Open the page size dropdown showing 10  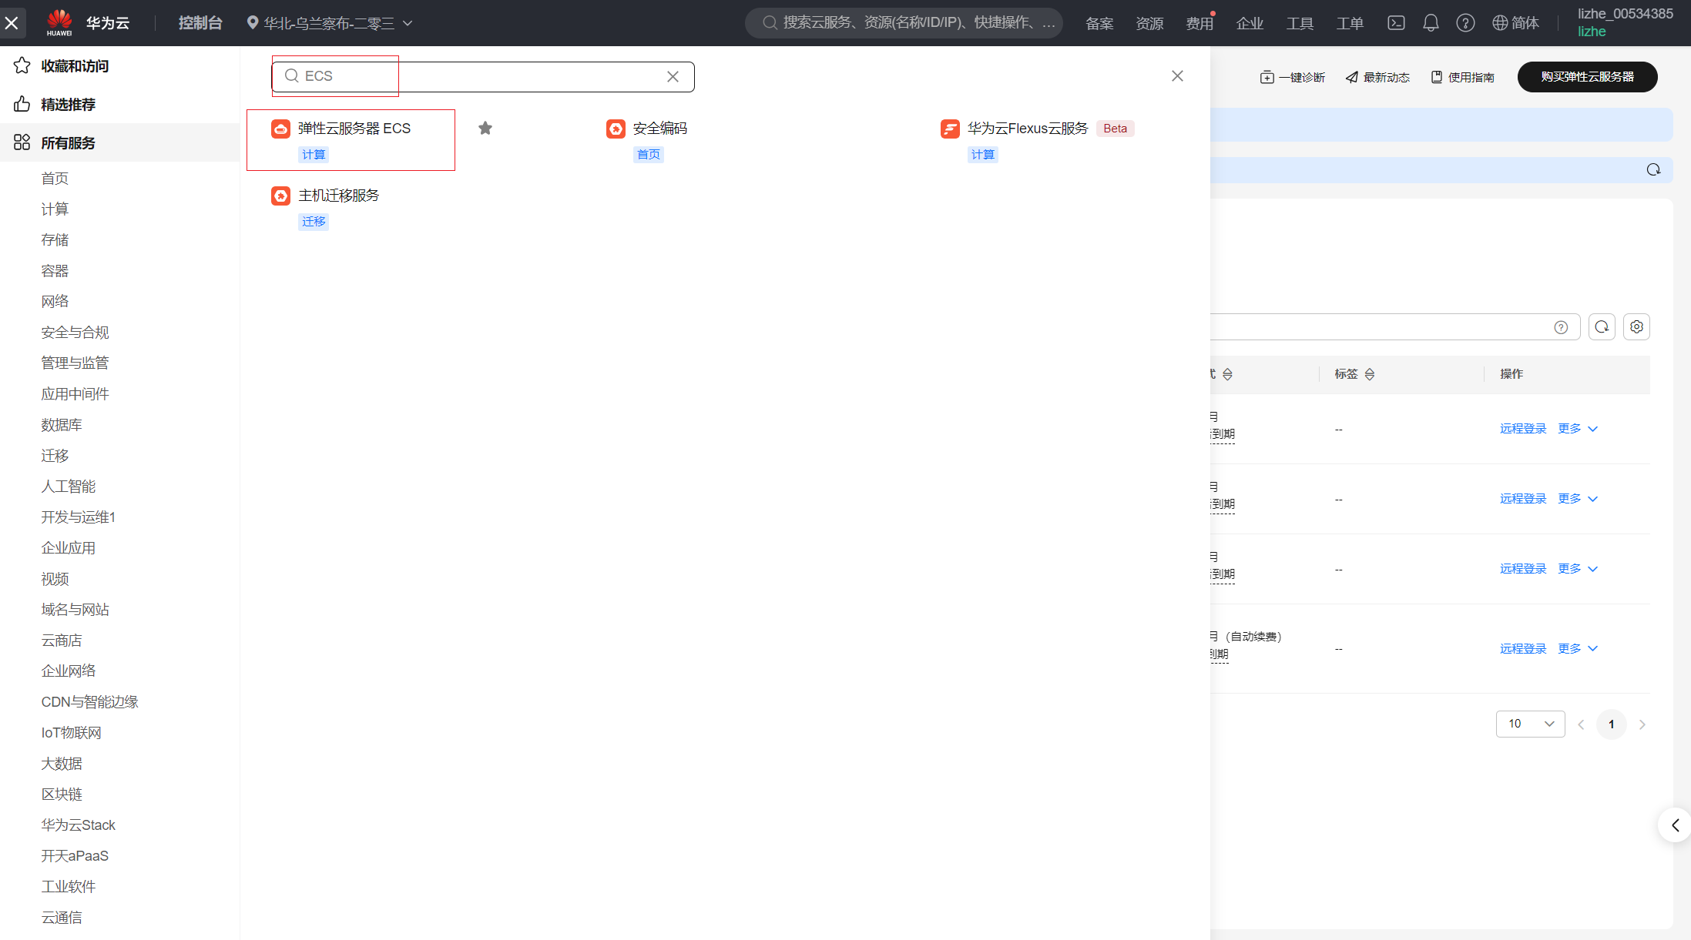pos(1530,724)
